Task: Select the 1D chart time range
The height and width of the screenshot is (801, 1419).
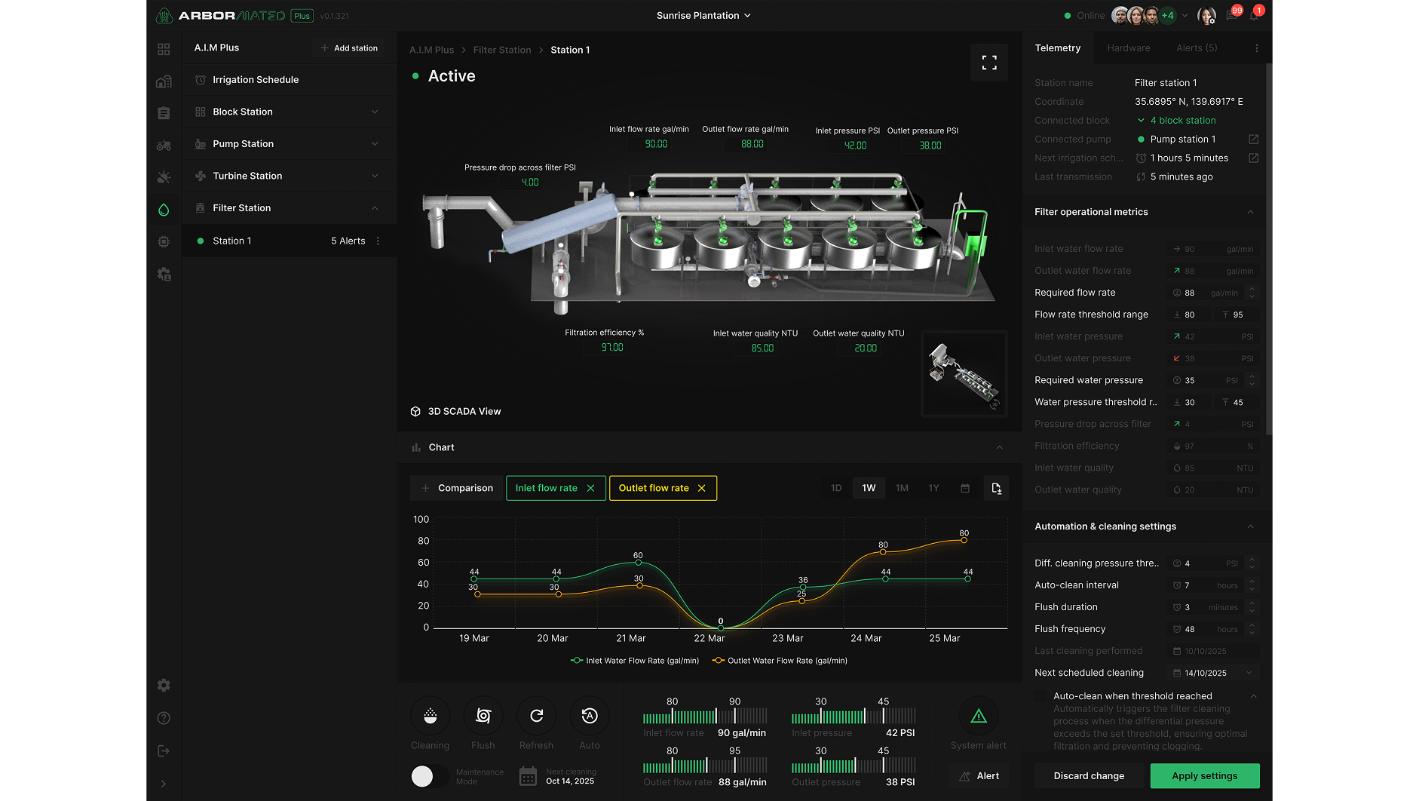Action: (836, 488)
